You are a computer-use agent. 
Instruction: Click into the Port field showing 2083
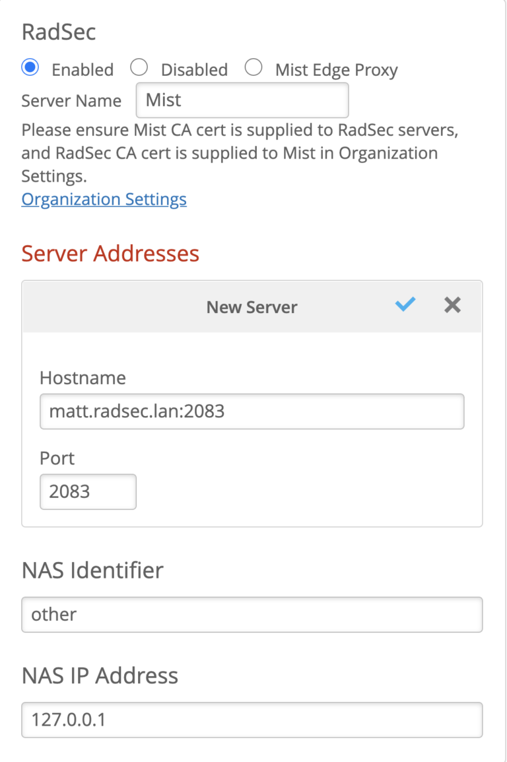click(88, 492)
